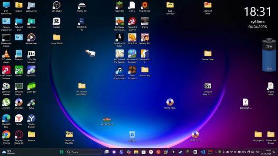Select the Windows Security desktop shortcut
Image resolution: width=278 pixels, height=156 pixels.
(19, 89)
